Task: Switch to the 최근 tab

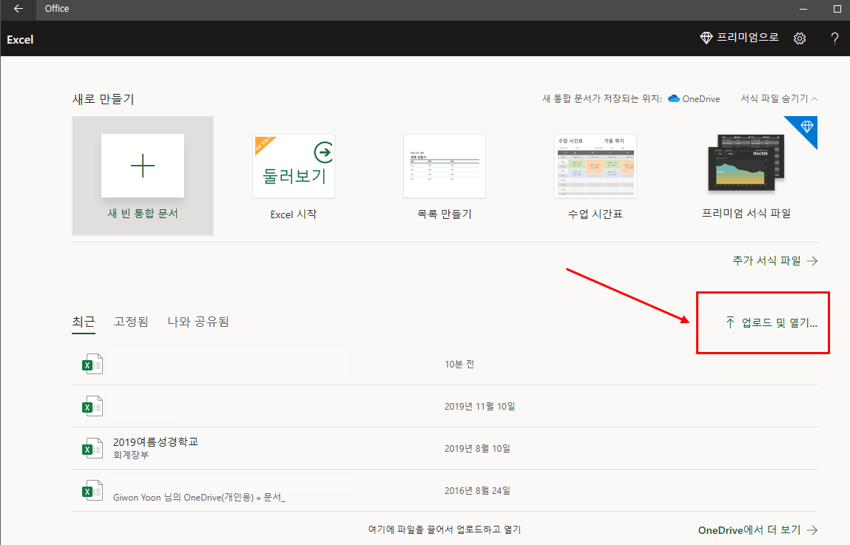Action: (x=84, y=322)
